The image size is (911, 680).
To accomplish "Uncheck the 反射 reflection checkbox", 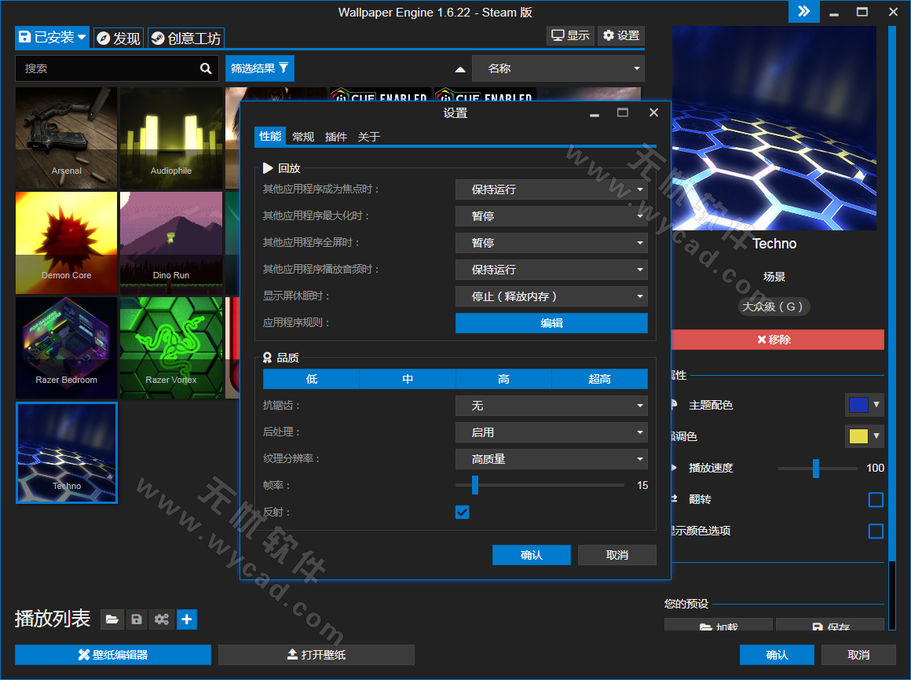I will click(463, 512).
